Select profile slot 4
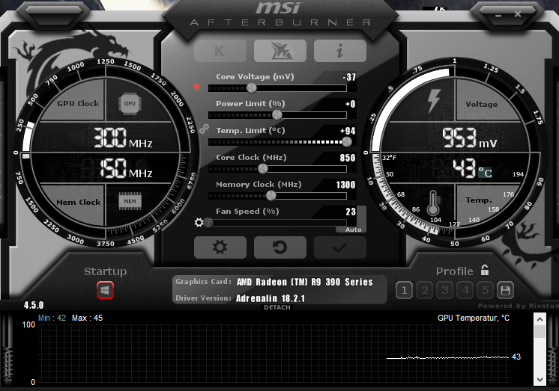This screenshot has height=391, width=559. [465, 290]
